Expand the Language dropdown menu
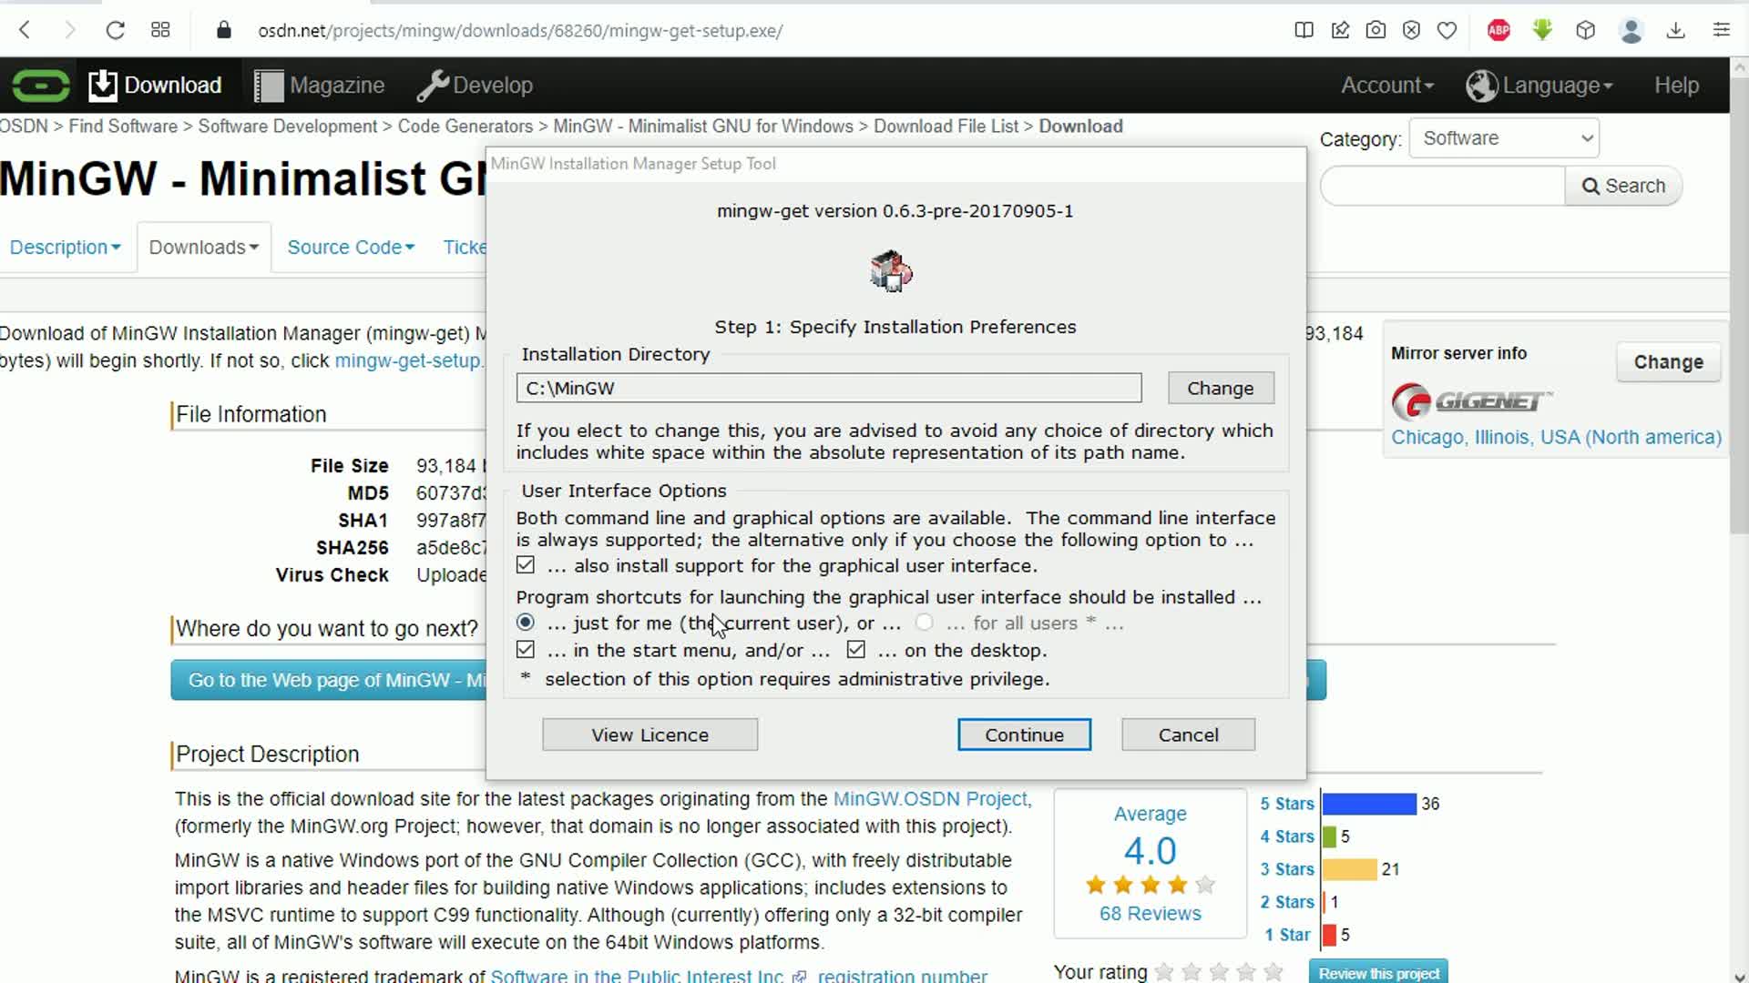The height and width of the screenshot is (983, 1749). click(x=1558, y=86)
